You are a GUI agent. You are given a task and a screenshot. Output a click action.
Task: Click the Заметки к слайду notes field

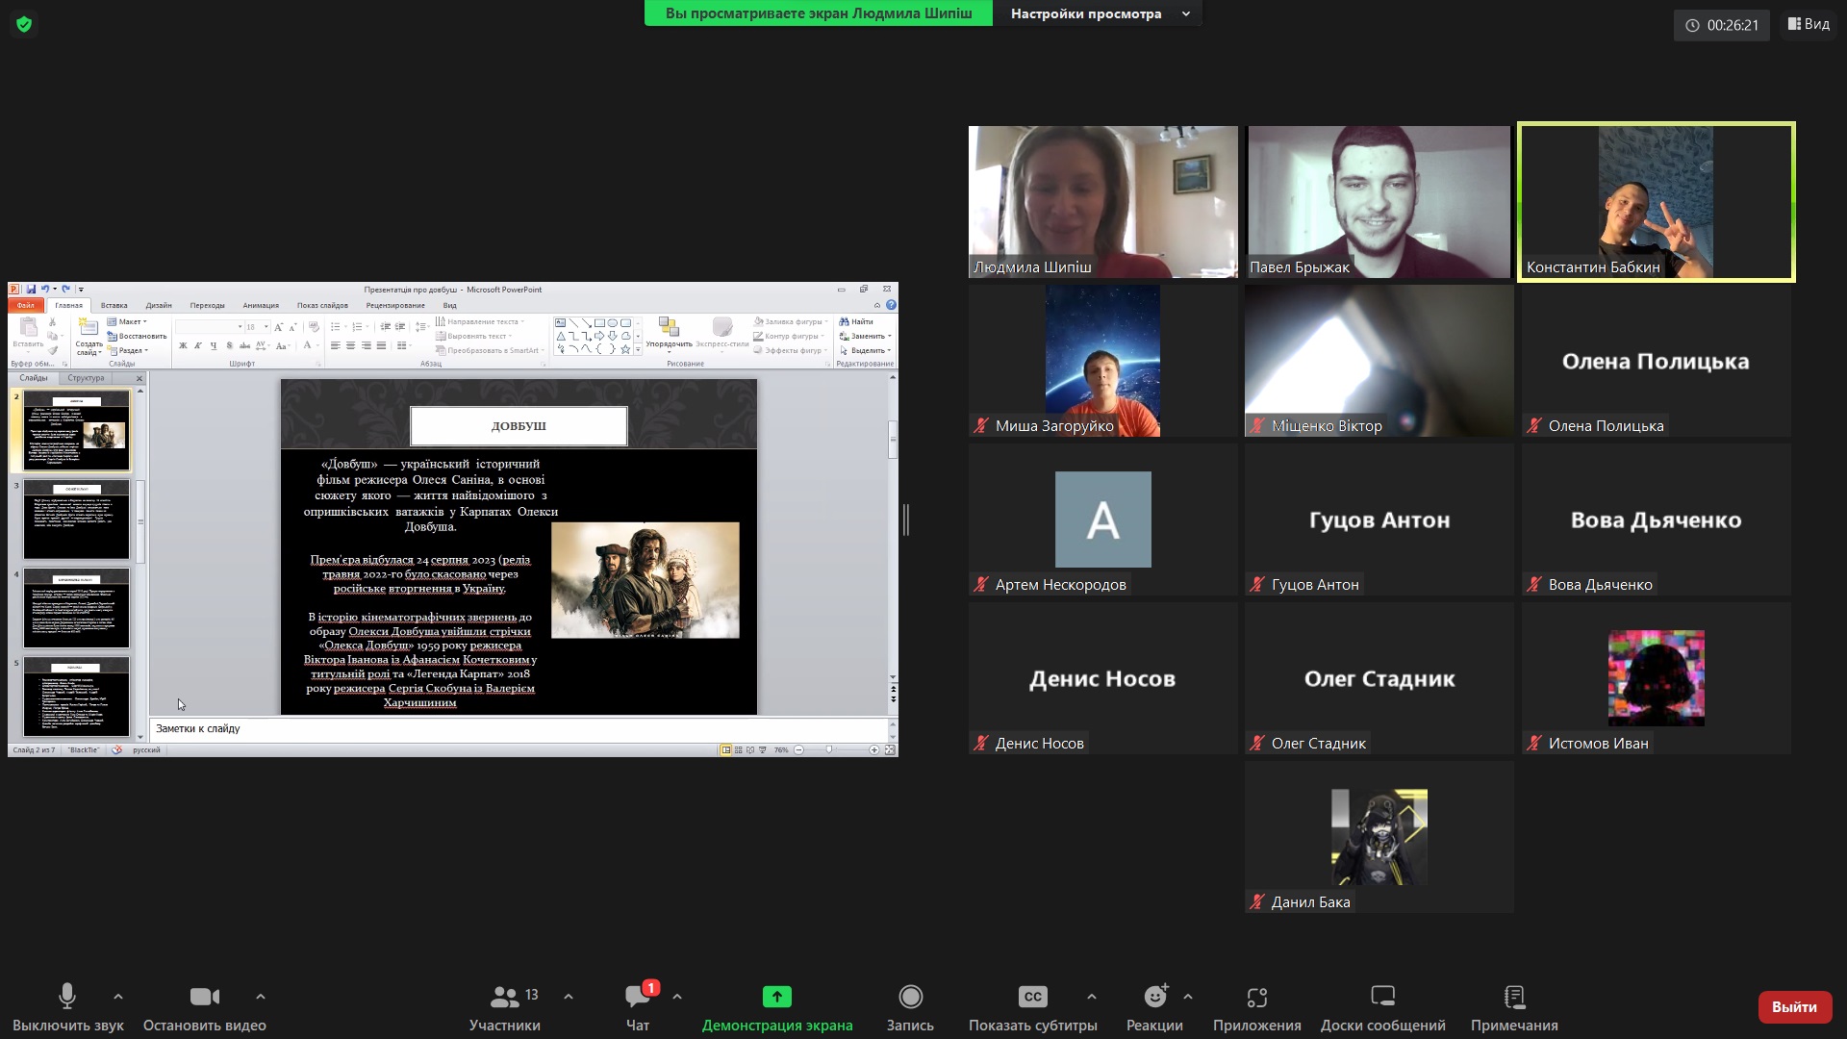click(x=519, y=729)
